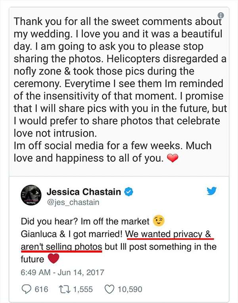The image size is (238, 303).
Task: Click the underlined 'aren't selling photos' text
Action: 61,247
